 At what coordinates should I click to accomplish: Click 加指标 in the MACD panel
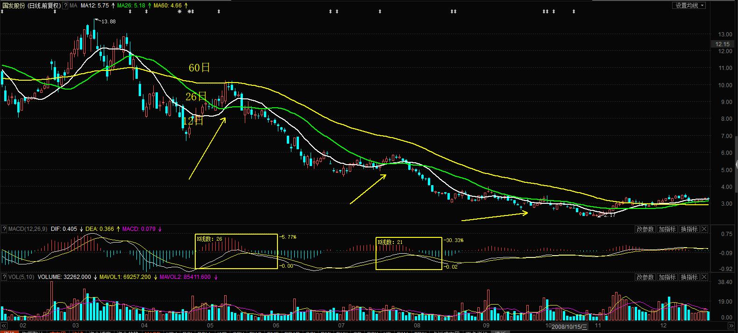click(667, 229)
